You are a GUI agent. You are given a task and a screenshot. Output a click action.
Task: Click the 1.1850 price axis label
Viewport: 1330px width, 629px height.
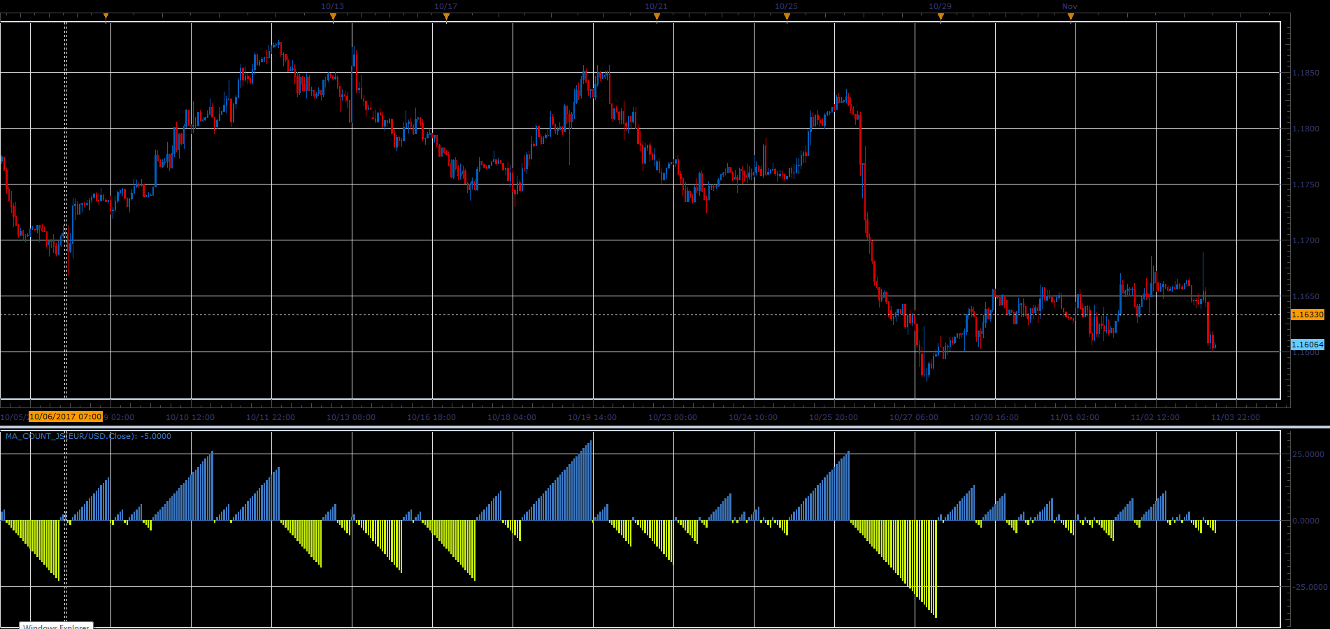click(x=1306, y=73)
